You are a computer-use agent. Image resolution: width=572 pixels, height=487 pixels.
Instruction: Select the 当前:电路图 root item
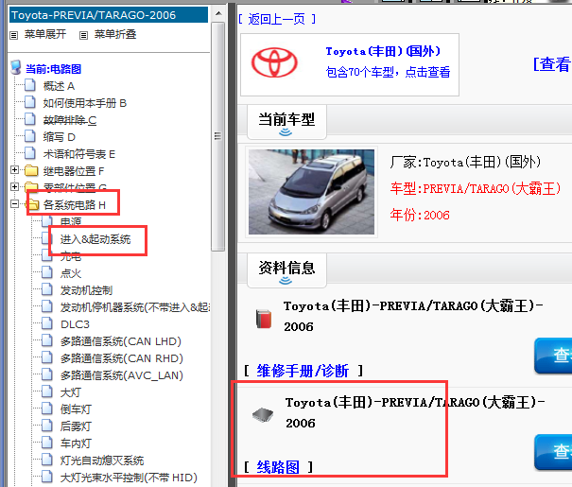coord(53,69)
